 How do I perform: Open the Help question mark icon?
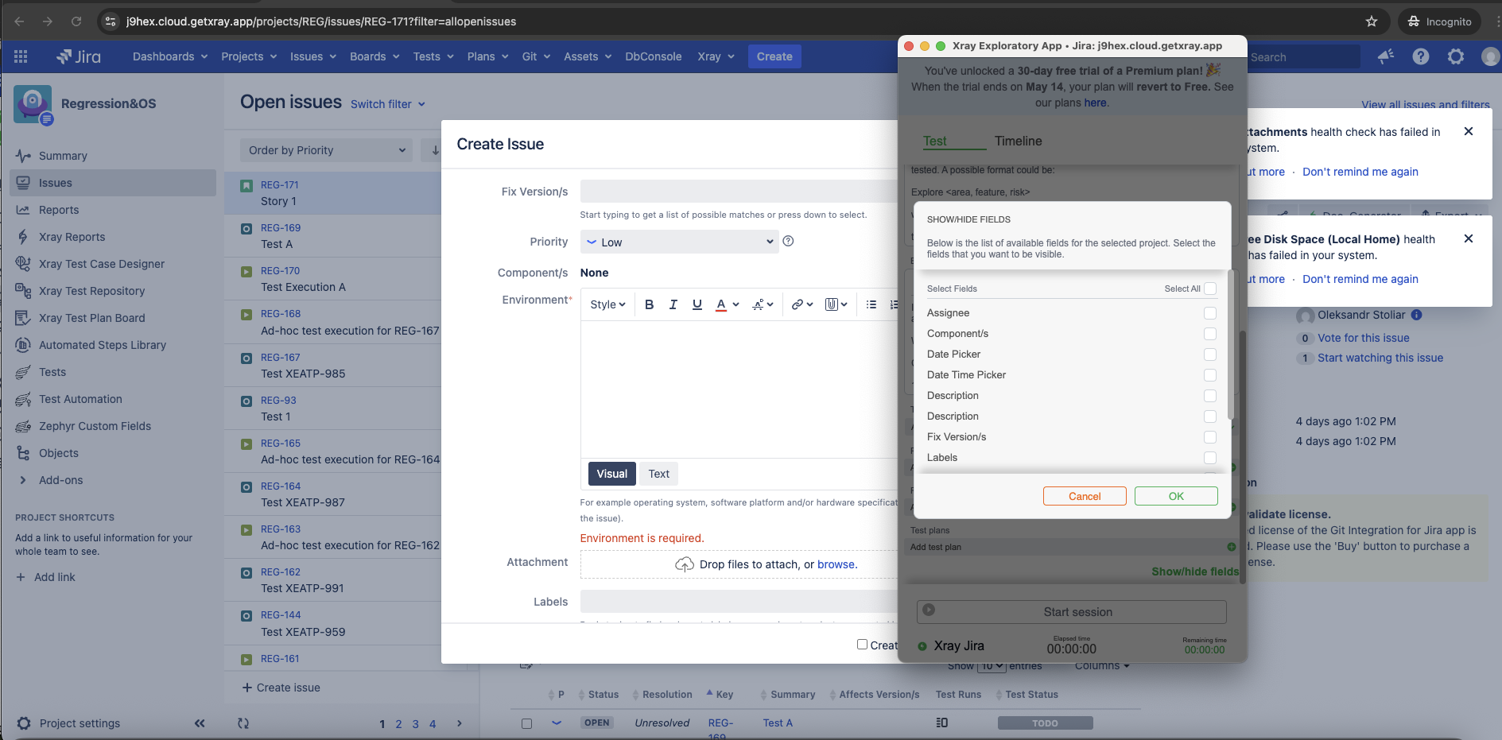1421,56
